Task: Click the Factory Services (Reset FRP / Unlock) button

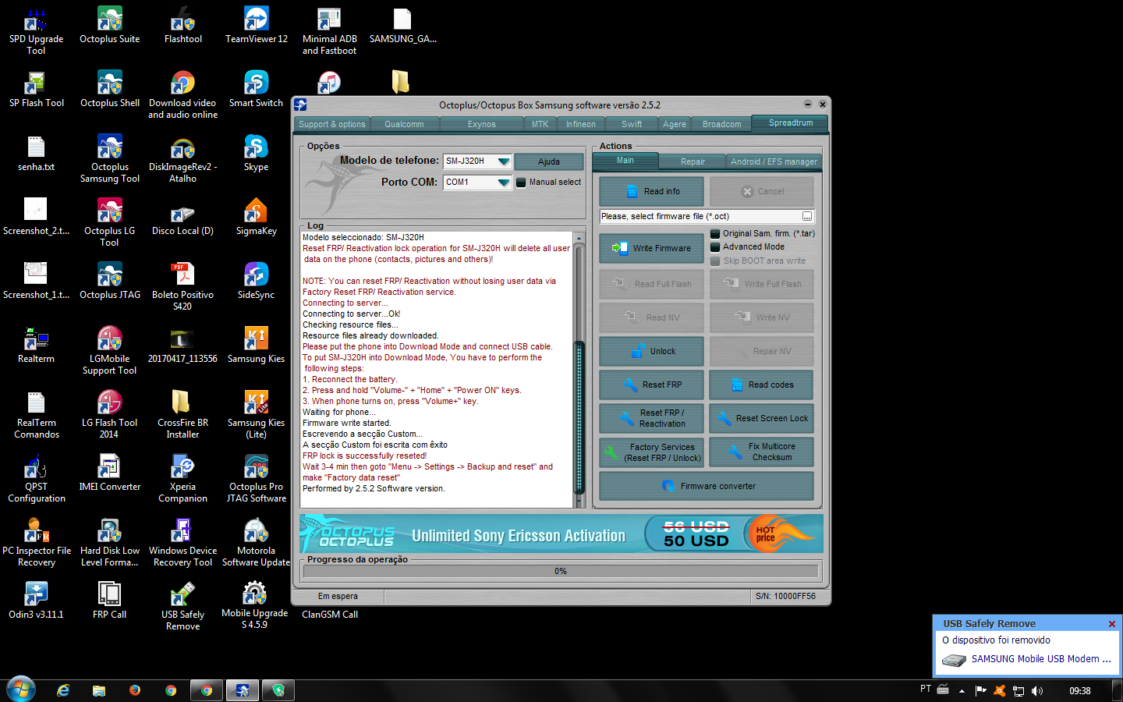Action: pyautogui.click(x=651, y=452)
